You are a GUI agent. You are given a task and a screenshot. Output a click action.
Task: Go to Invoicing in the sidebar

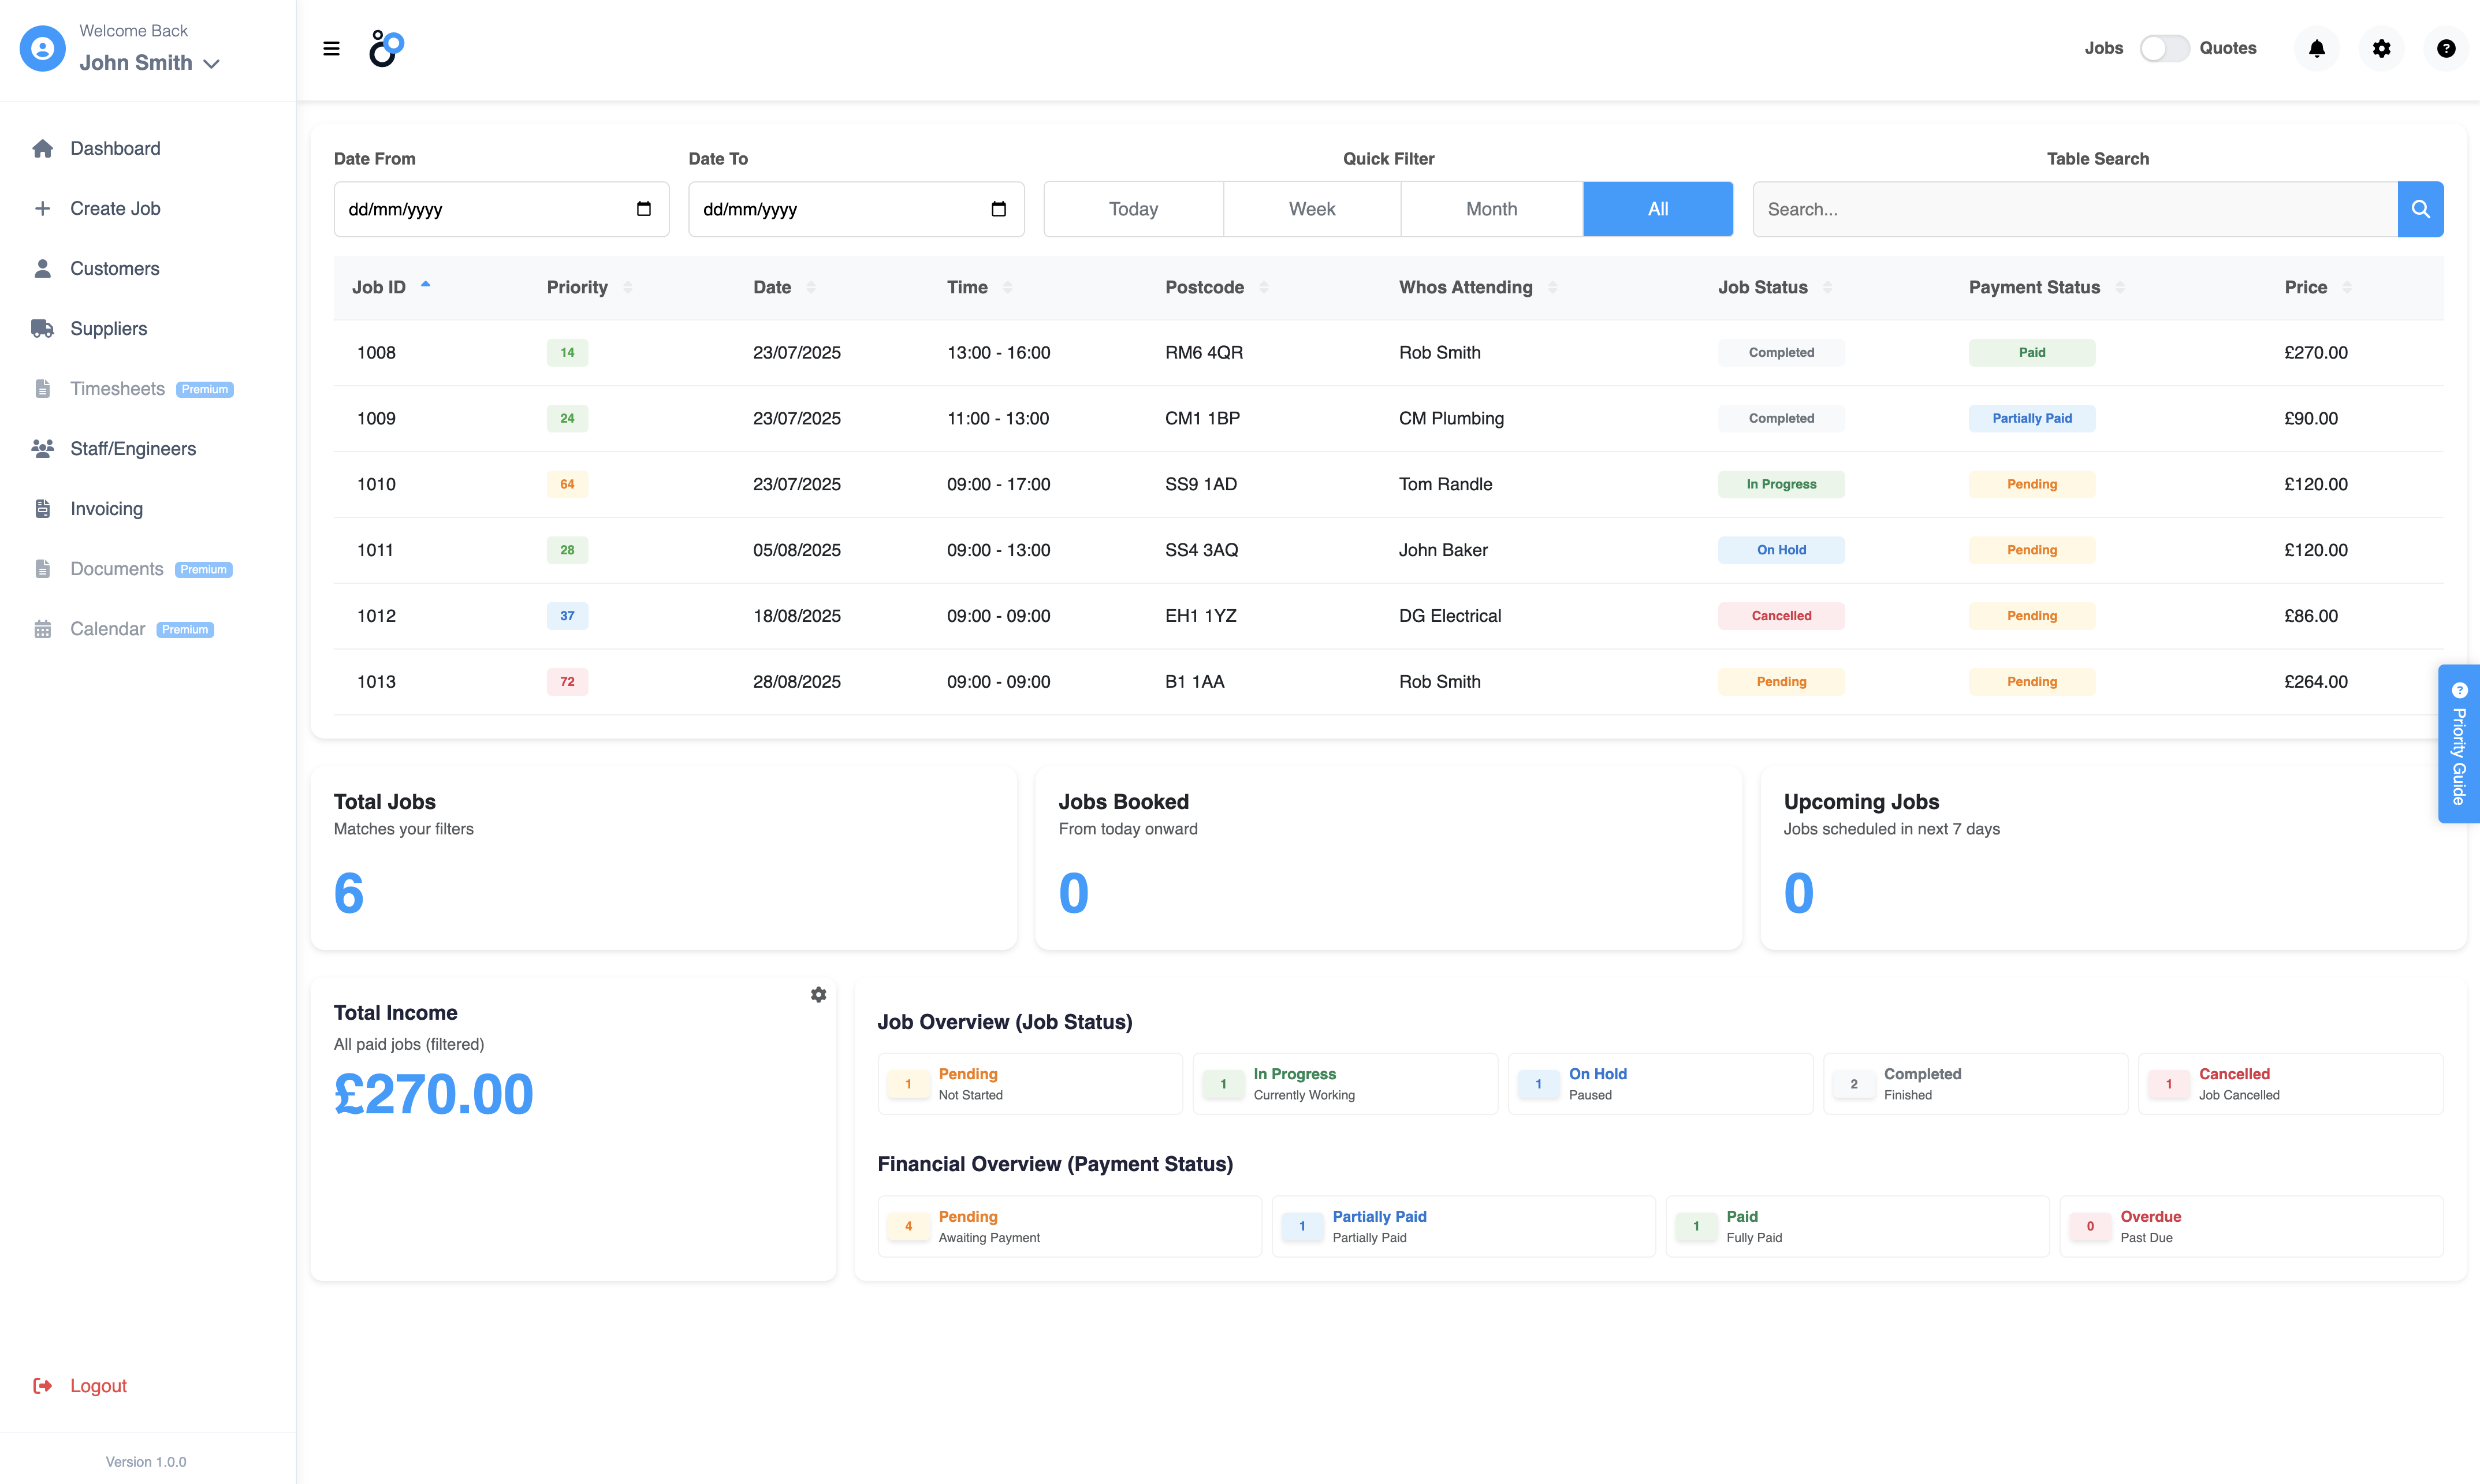click(x=106, y=509)
